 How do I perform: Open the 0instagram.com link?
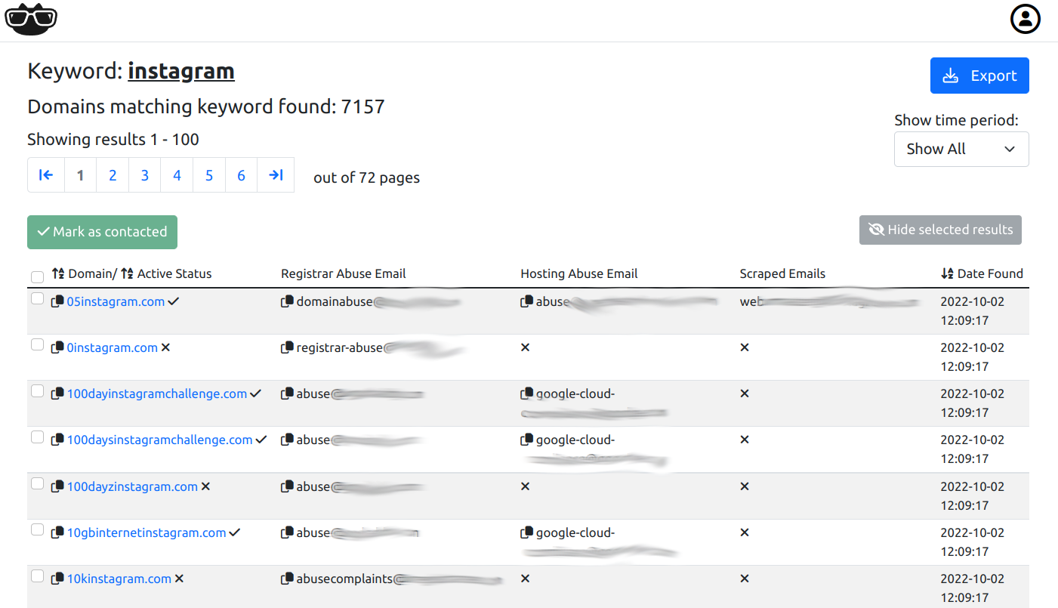113,348
